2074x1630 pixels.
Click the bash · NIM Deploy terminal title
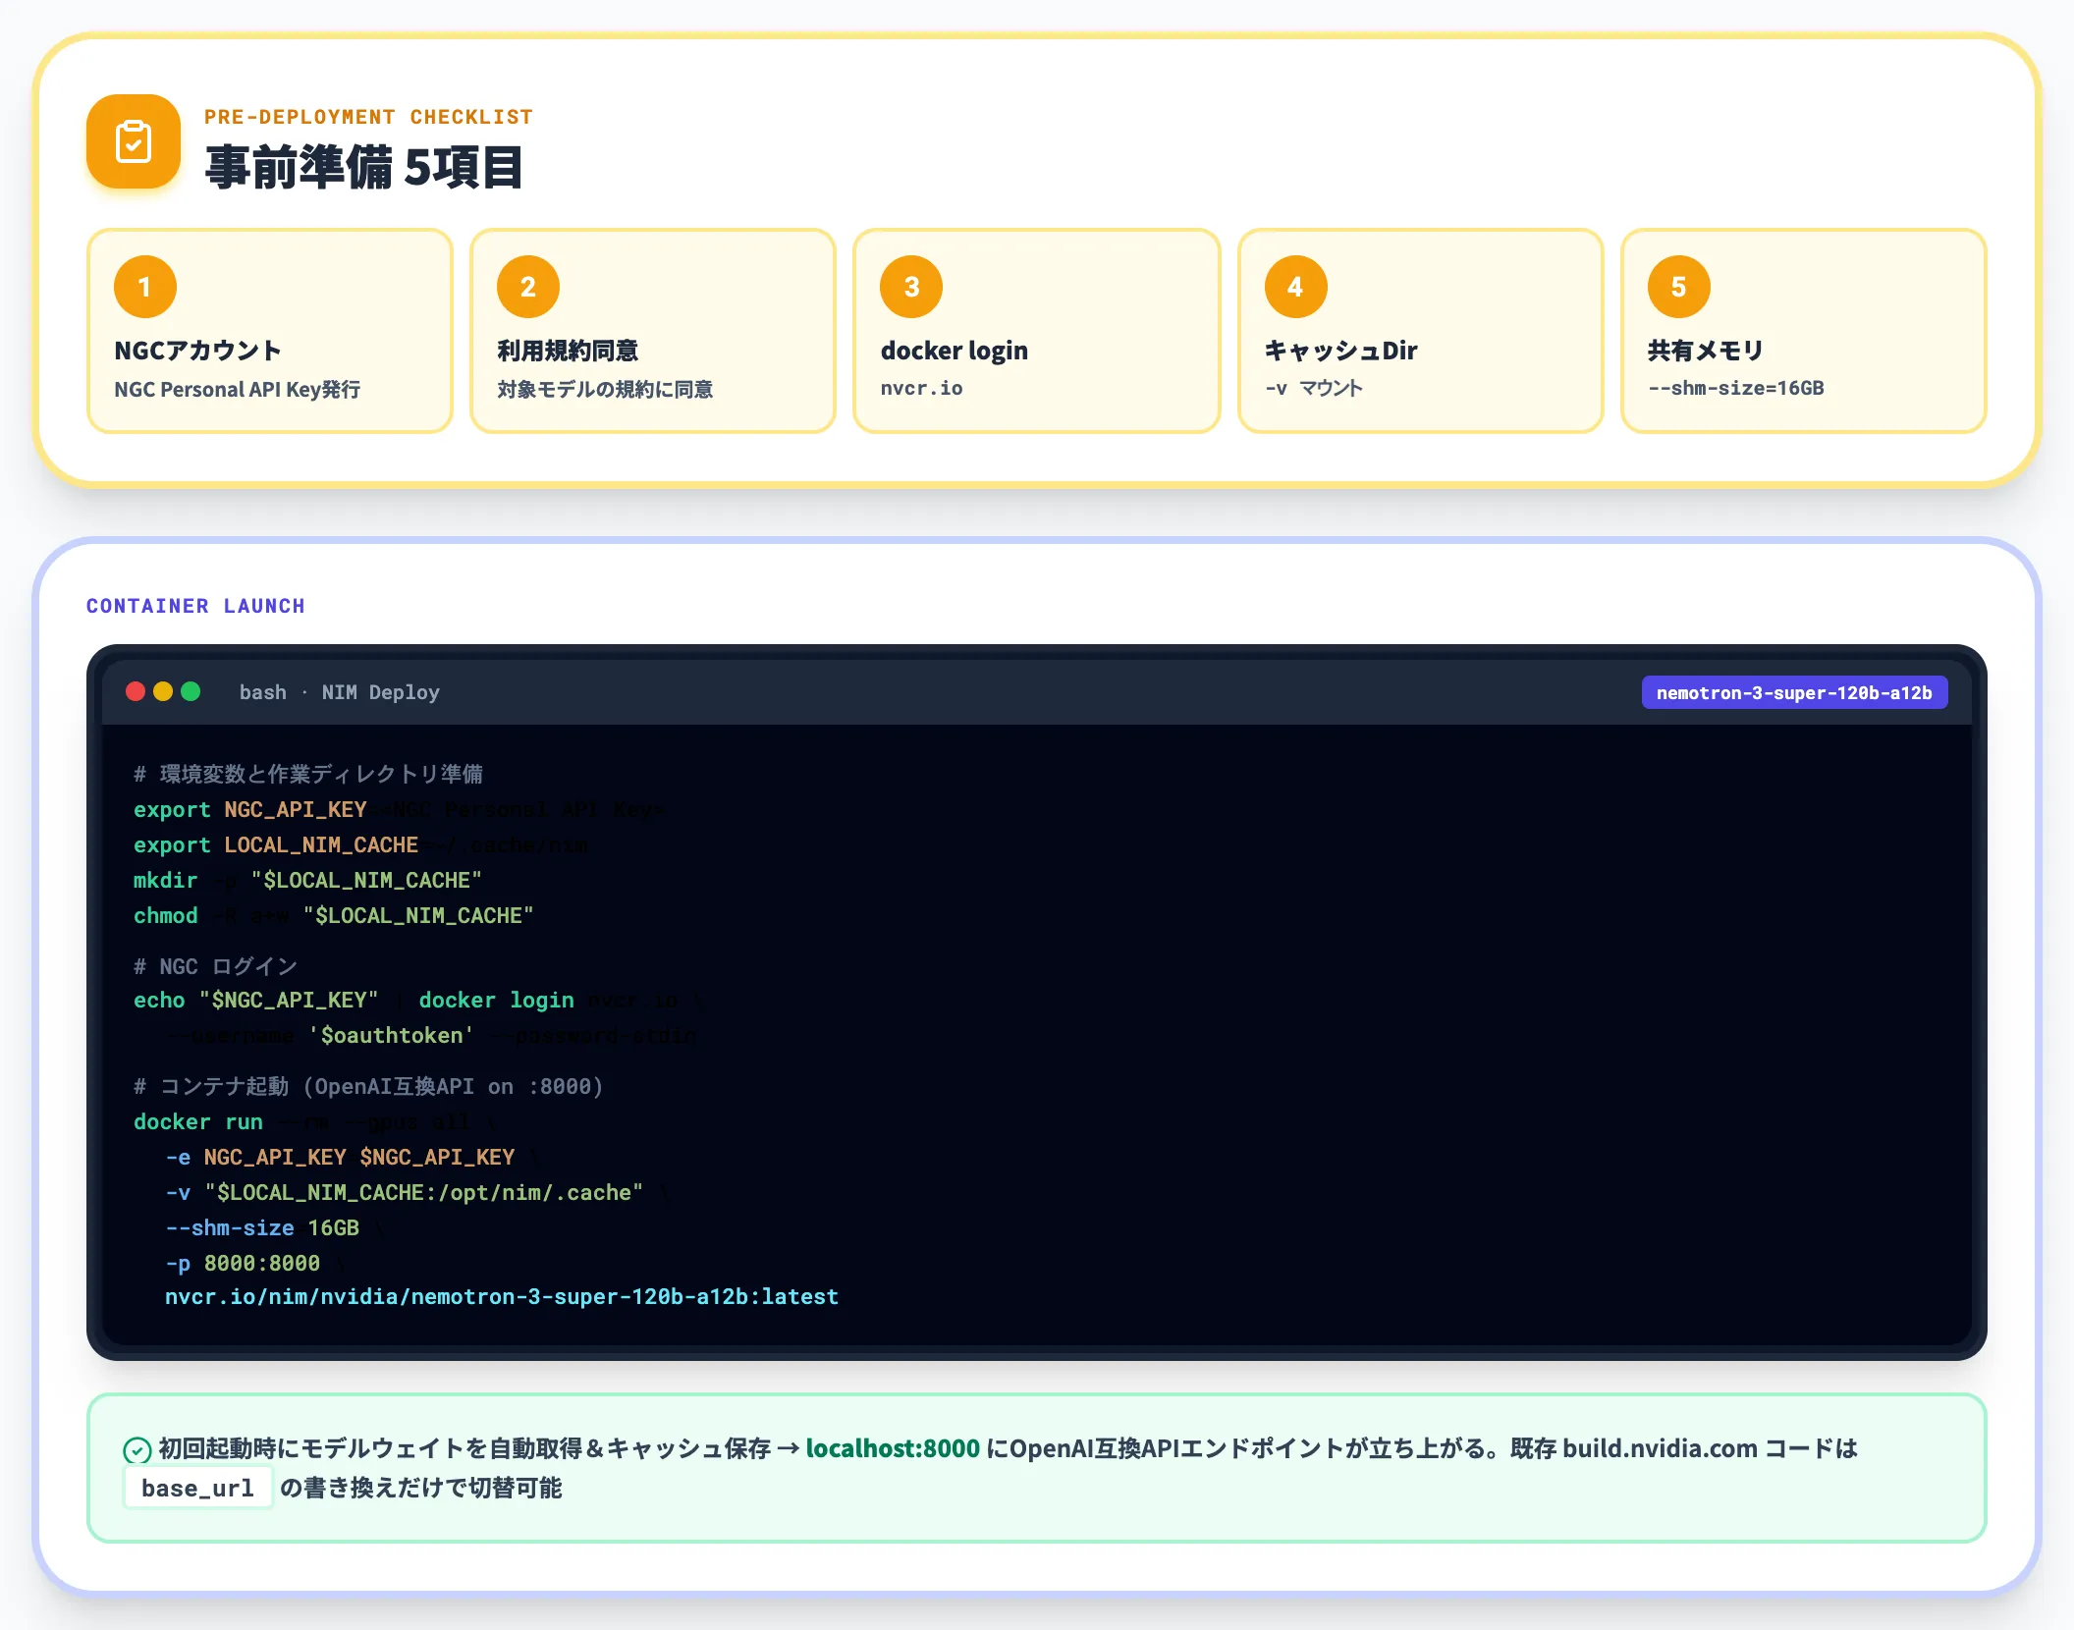point(340,692)
